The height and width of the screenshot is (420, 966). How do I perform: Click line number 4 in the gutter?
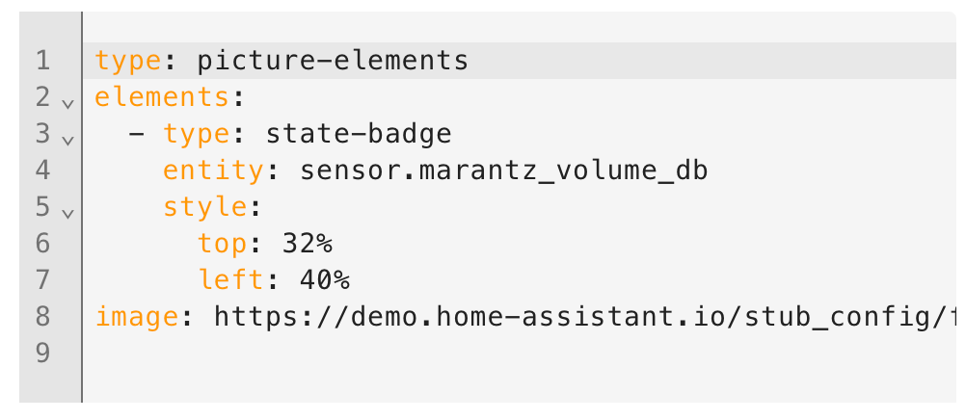point(42,170)
